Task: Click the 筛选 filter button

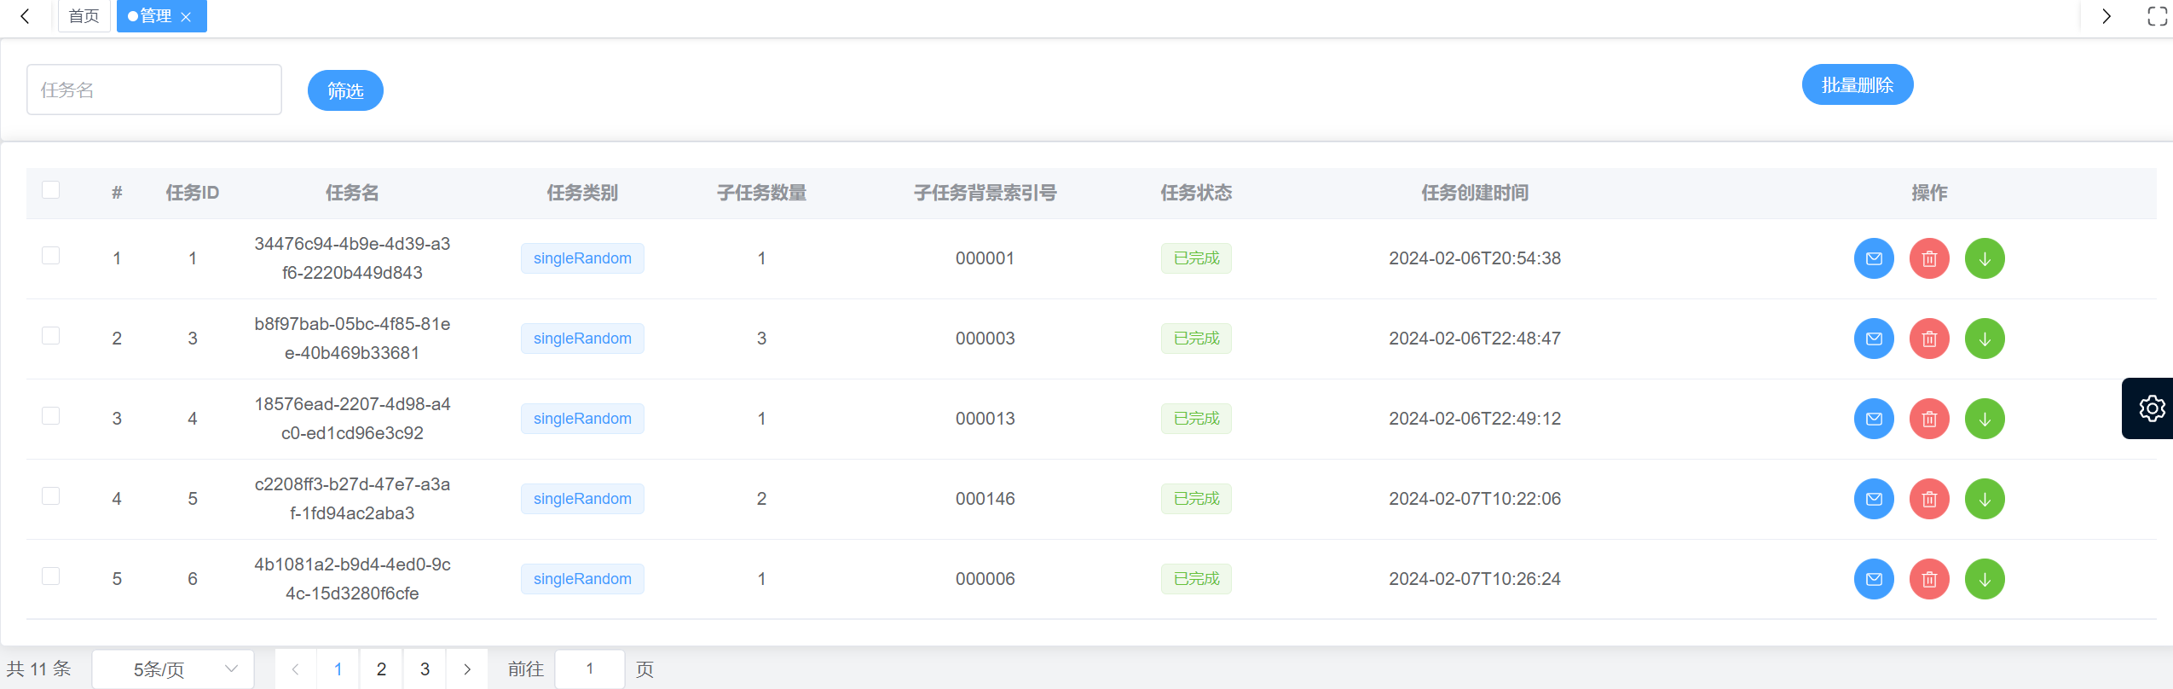Action: click(345, 90)
